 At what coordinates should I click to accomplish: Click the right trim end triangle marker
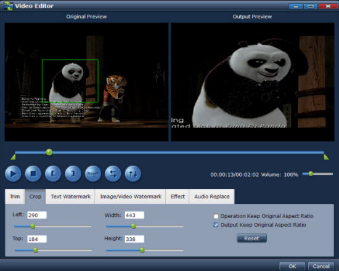pos(326,157)
